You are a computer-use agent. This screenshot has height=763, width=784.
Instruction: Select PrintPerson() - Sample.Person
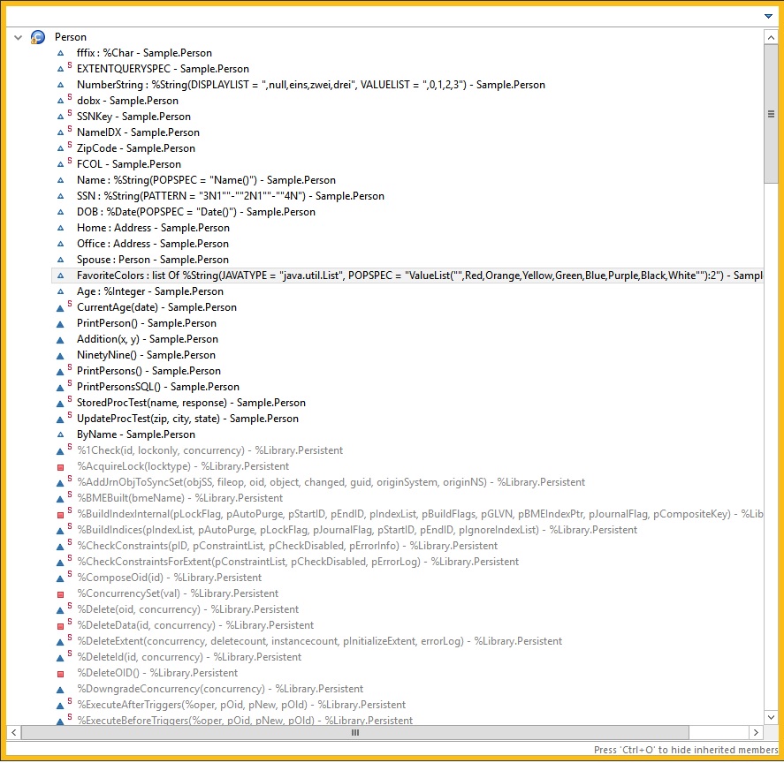point(147,324)
